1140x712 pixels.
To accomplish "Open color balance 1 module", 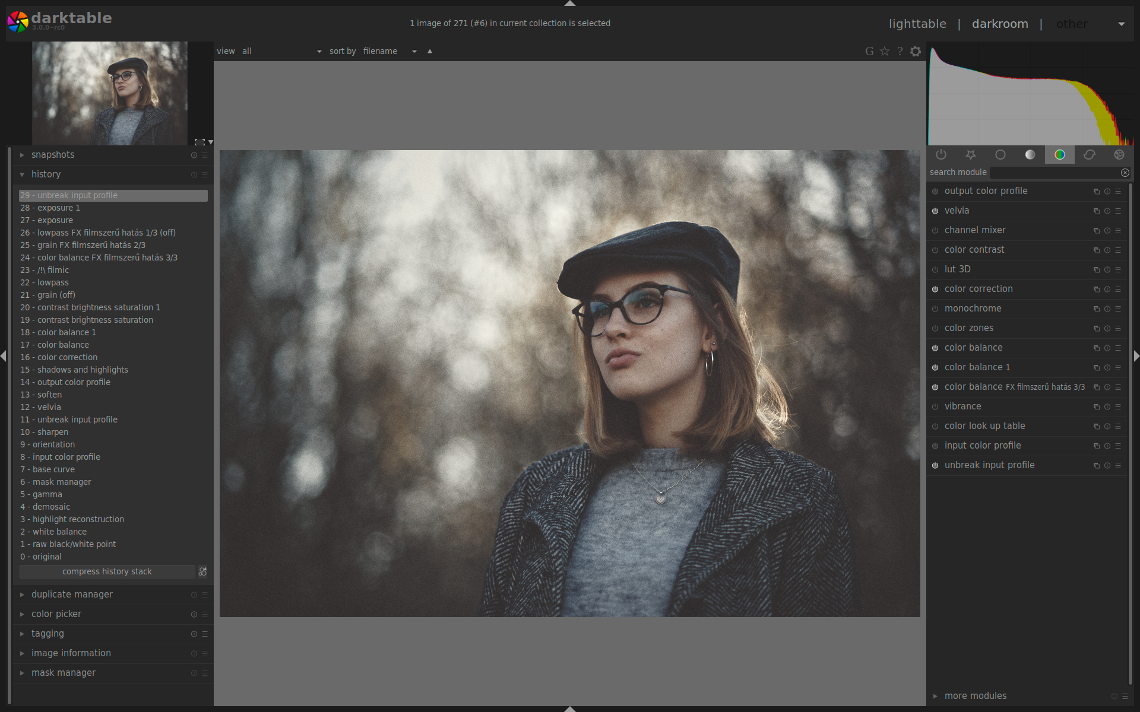I will click(977, 367).
